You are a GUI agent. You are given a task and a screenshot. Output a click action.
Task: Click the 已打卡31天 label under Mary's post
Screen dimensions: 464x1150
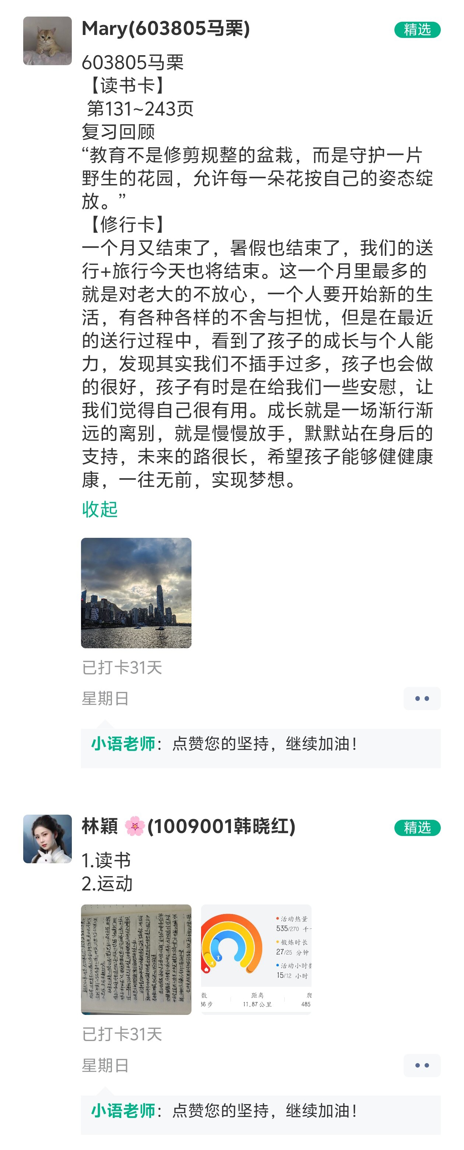tap(122, 668)
